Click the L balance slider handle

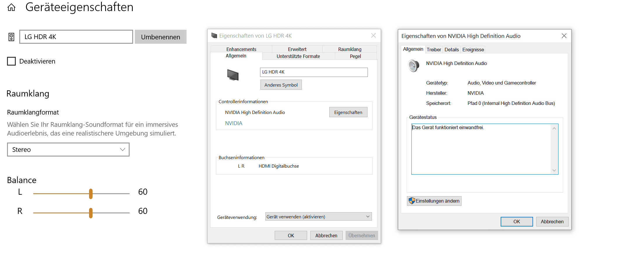coord(91,194)
